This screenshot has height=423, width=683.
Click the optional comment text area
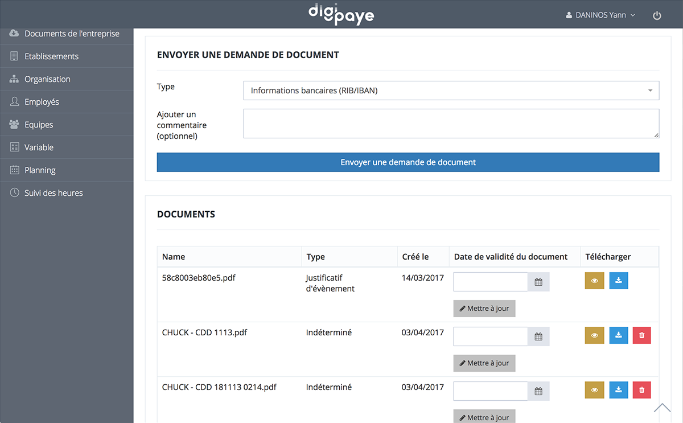click(x=451, y=124)
